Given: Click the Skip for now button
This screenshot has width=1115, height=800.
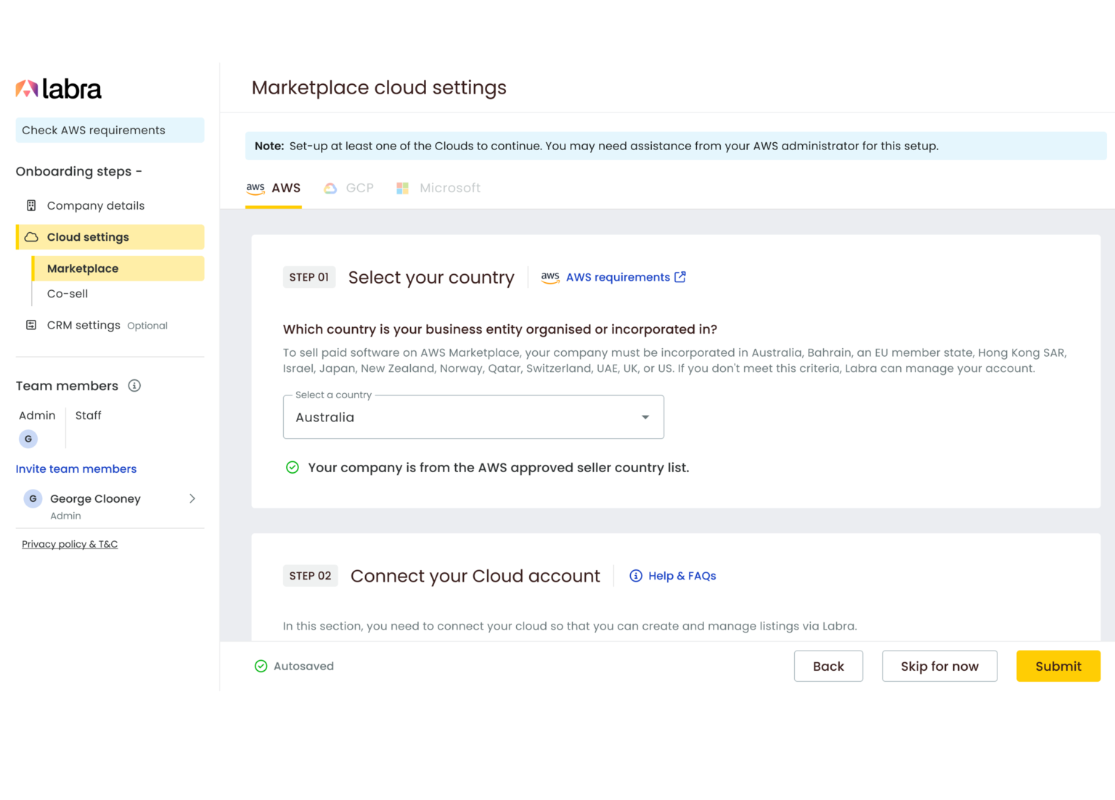Looking at the screenshot, I should 939,666.
